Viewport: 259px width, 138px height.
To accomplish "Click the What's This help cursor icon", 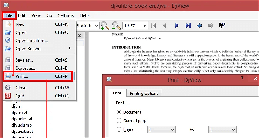I will tap(222, 25).
